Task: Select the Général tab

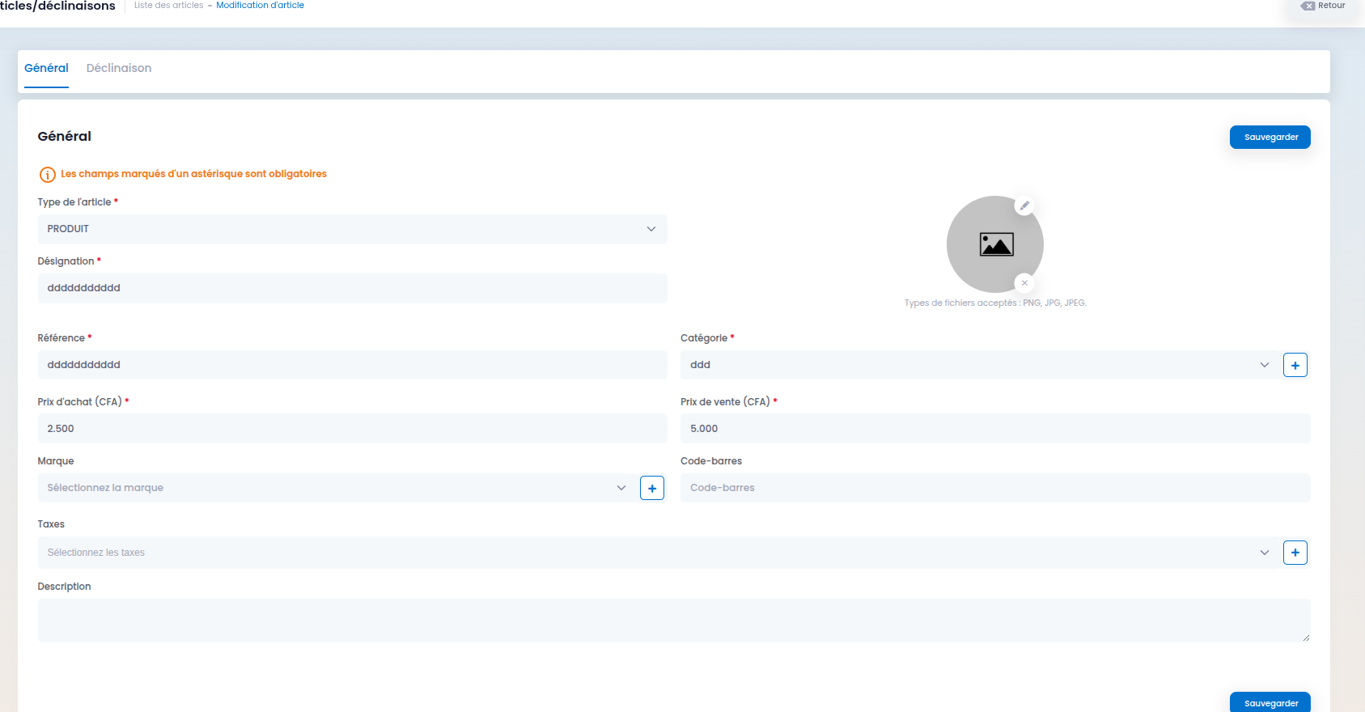Action: [x=46, y=69]
